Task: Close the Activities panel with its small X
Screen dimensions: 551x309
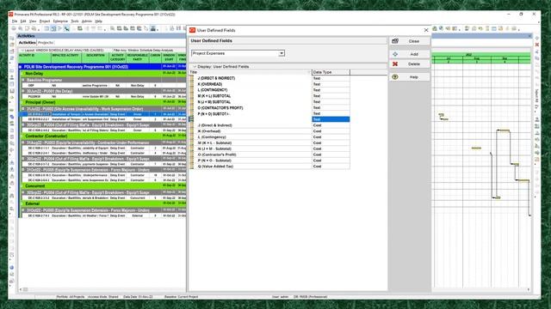Action: (530, 36)
